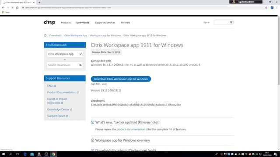The image size is (280, 157).
Task: Click the taskbar clock
Action: click(x=267, y=154)
